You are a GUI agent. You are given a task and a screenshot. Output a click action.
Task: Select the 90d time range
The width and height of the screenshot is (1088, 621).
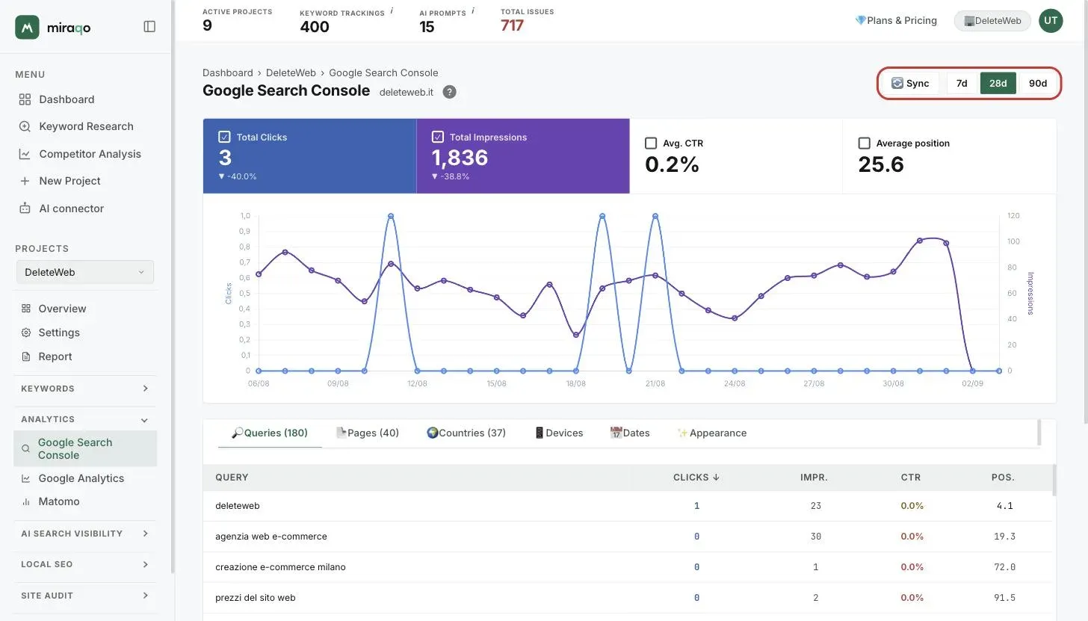(x=1038, y=83)
